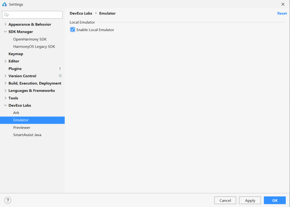This screenshot has height=207, width=290.
Task: Select Editor label in tree
Action: pos(14,61)
